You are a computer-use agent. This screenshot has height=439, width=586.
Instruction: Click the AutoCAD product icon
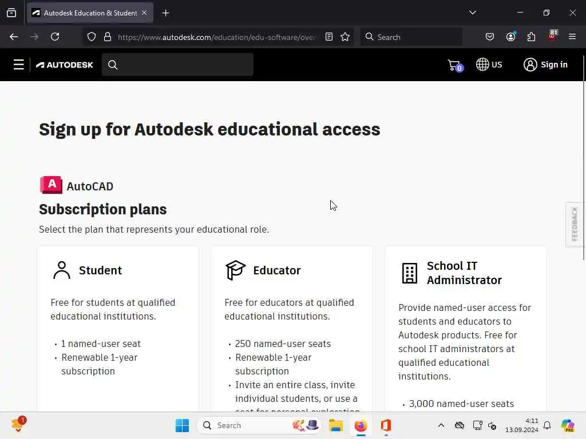pyautogui.click(x=51, y=185)
